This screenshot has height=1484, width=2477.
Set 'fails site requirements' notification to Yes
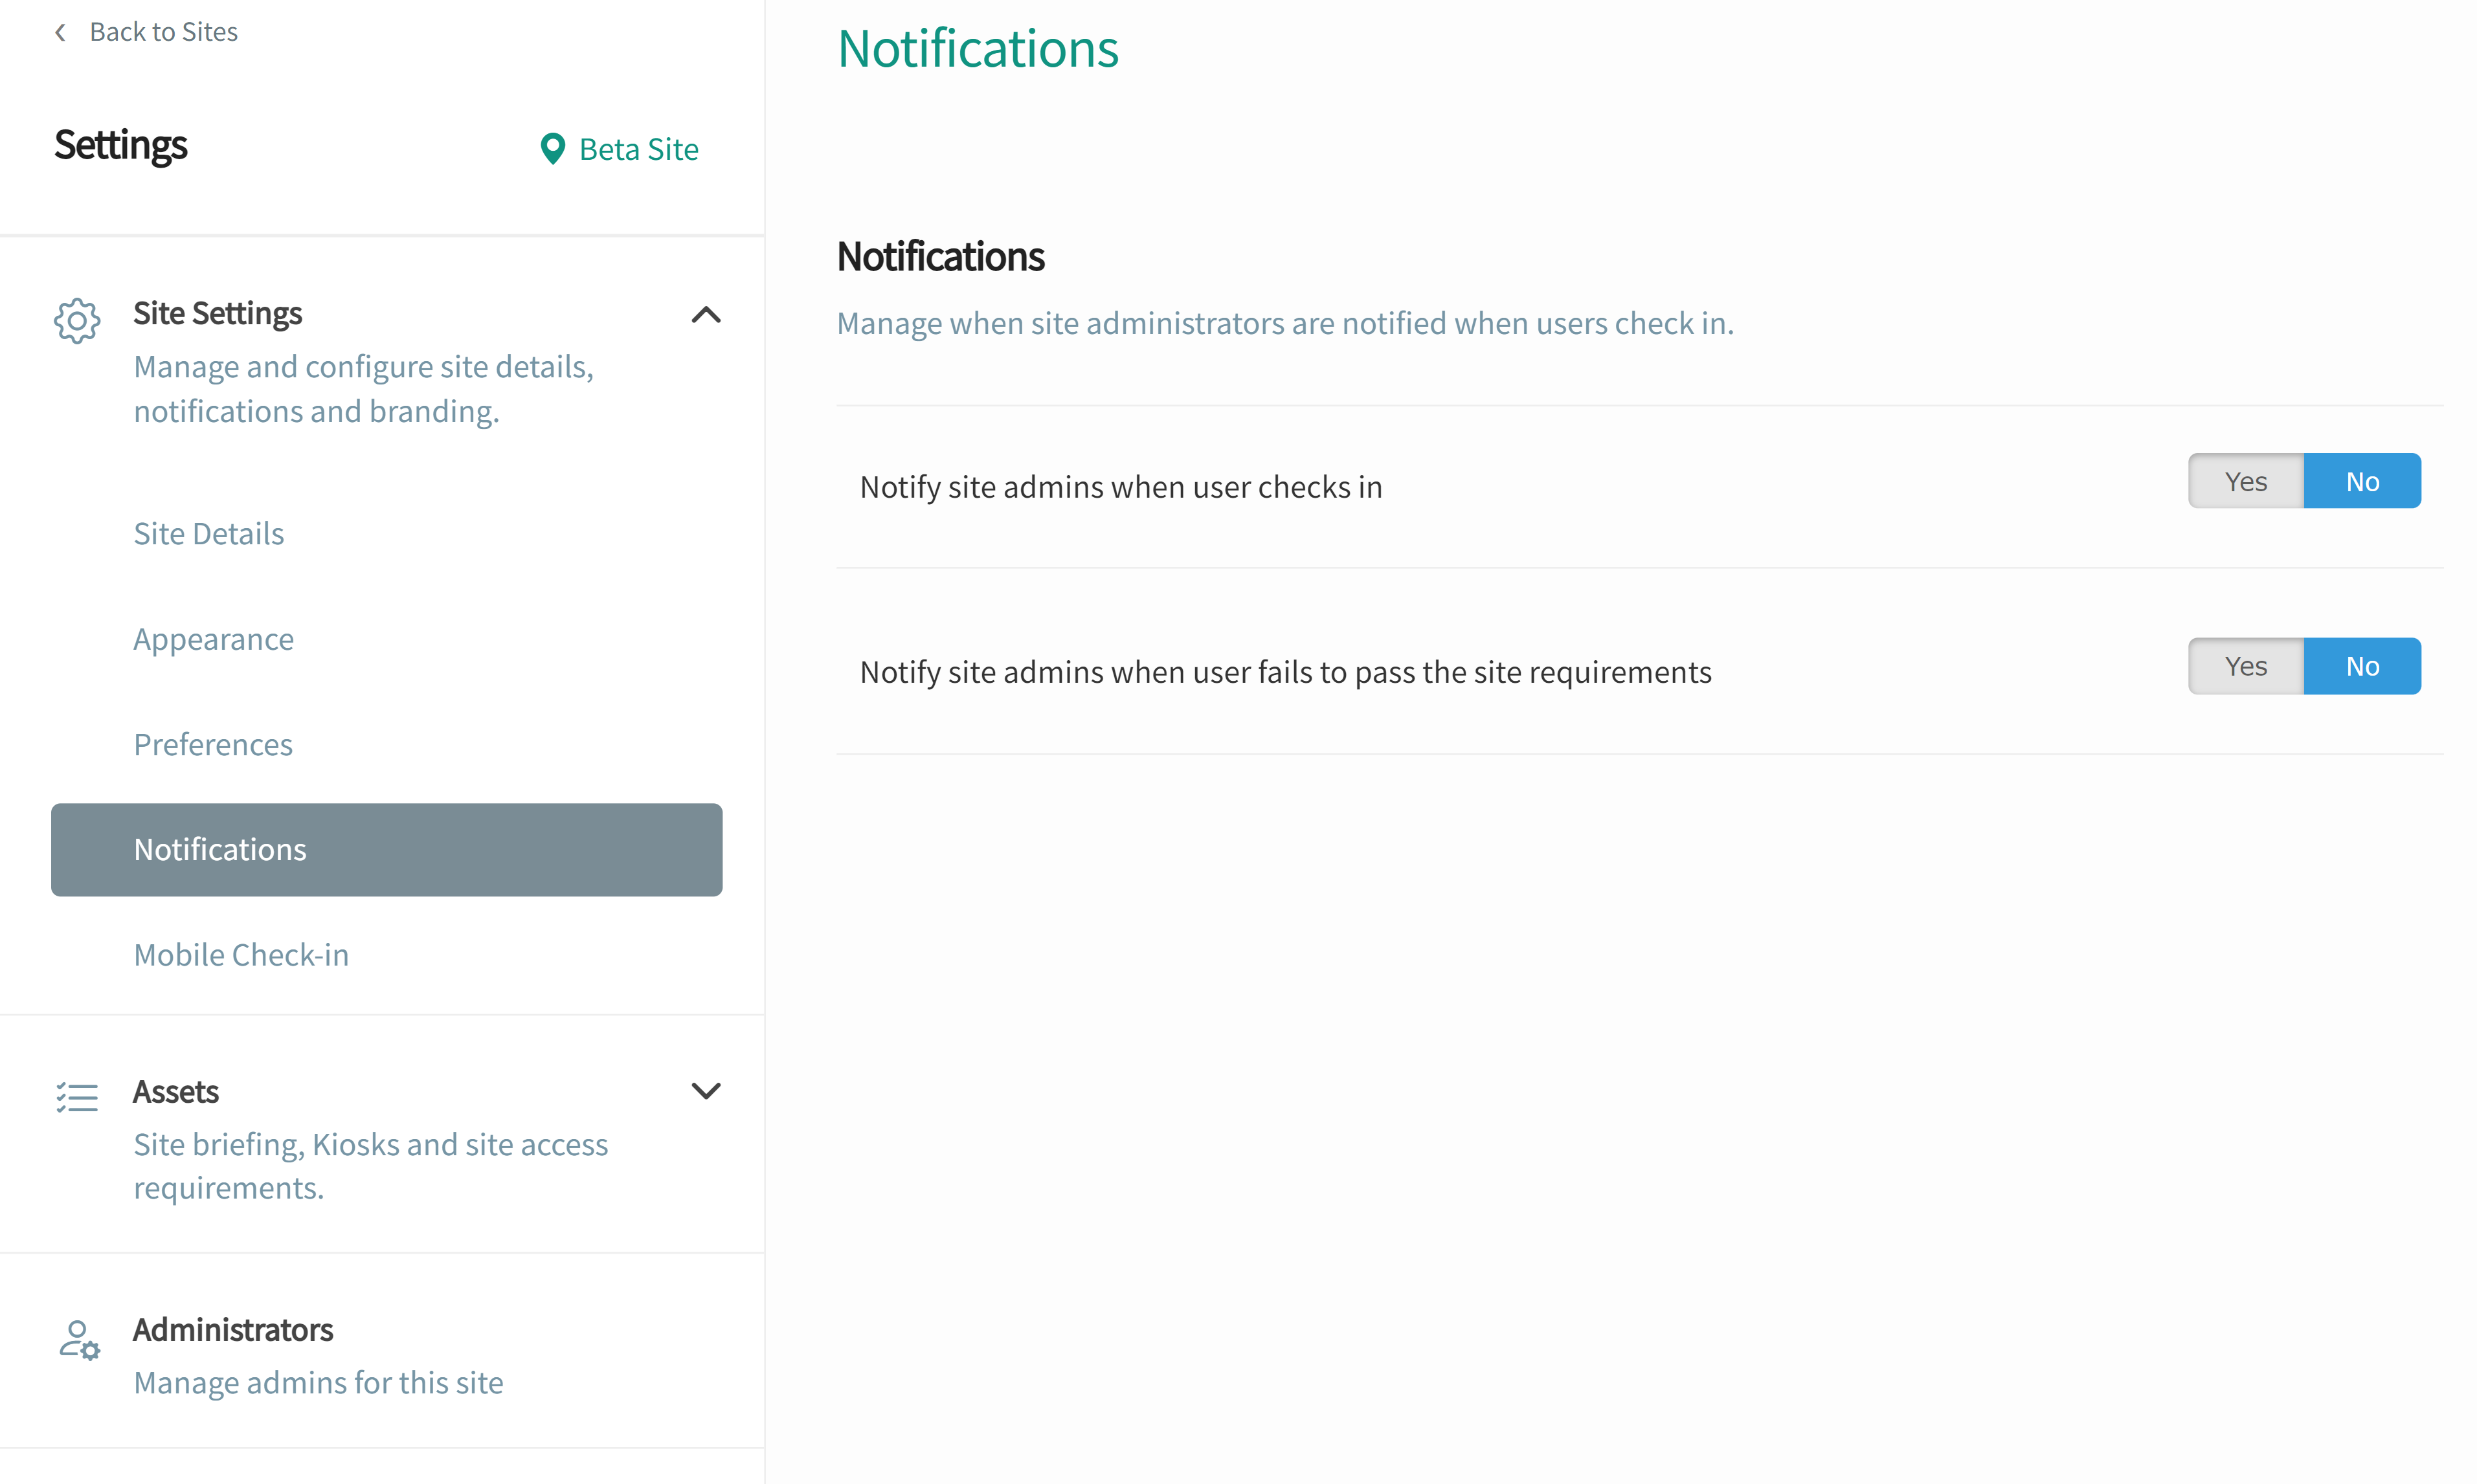click(2246, 666)
